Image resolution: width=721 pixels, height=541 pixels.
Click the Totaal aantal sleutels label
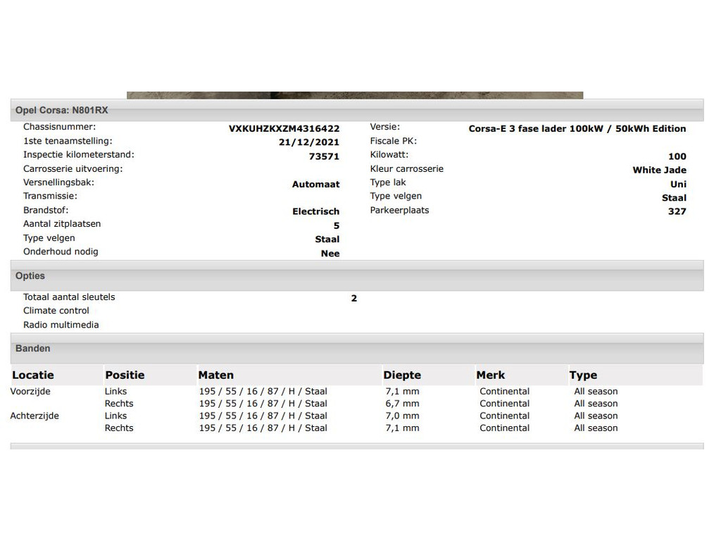[69, 297]
